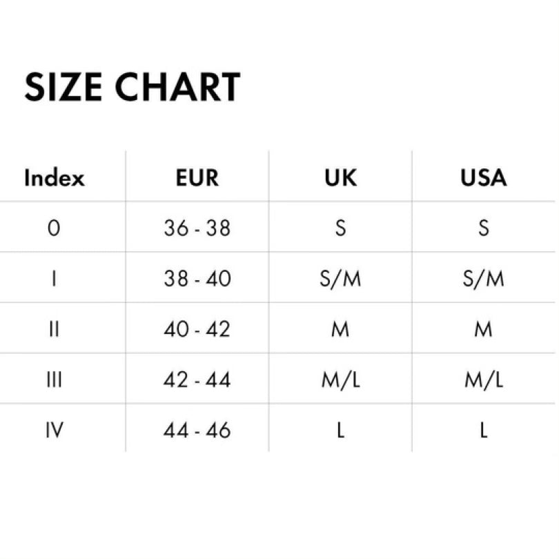Click index II row label
Screen dimensions: 559x559
54,329
